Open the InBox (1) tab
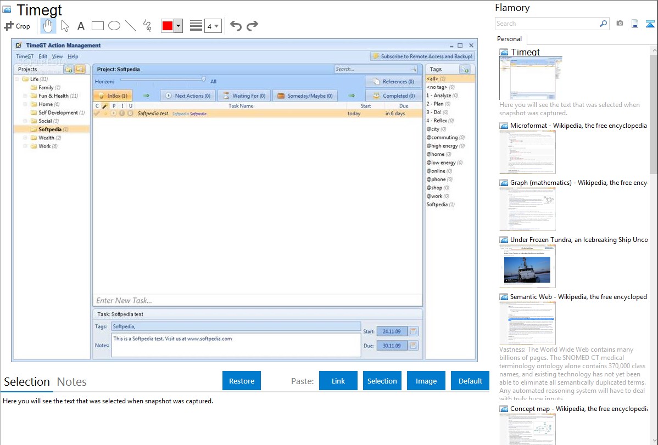The width and height of the screenshot is (658, 445). (x=113, y=95)
